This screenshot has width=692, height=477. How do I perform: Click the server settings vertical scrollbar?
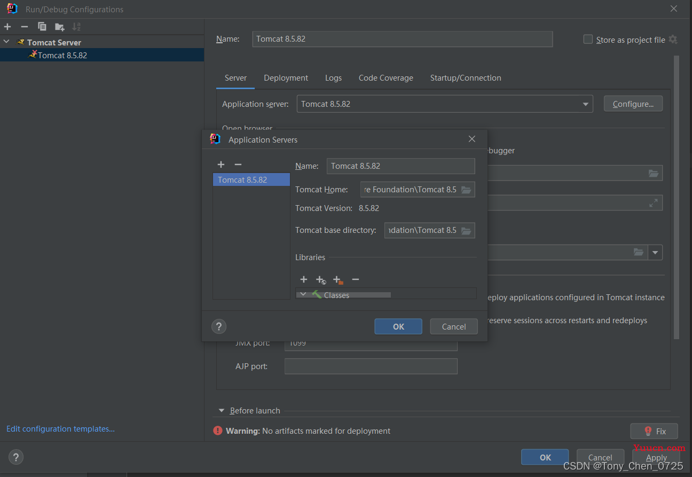point(677,198)
